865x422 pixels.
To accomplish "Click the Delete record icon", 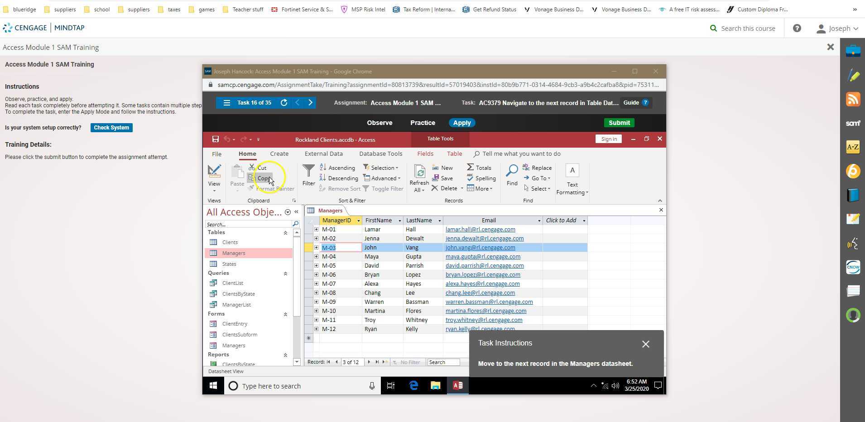I will [x=435, y=188].
